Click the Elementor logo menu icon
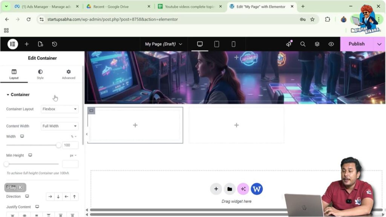This screenshot has height=217, width=386. [13, 44]
